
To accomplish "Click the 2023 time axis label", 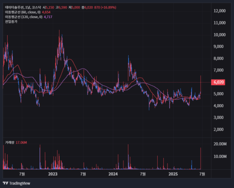I will point(53,174).
